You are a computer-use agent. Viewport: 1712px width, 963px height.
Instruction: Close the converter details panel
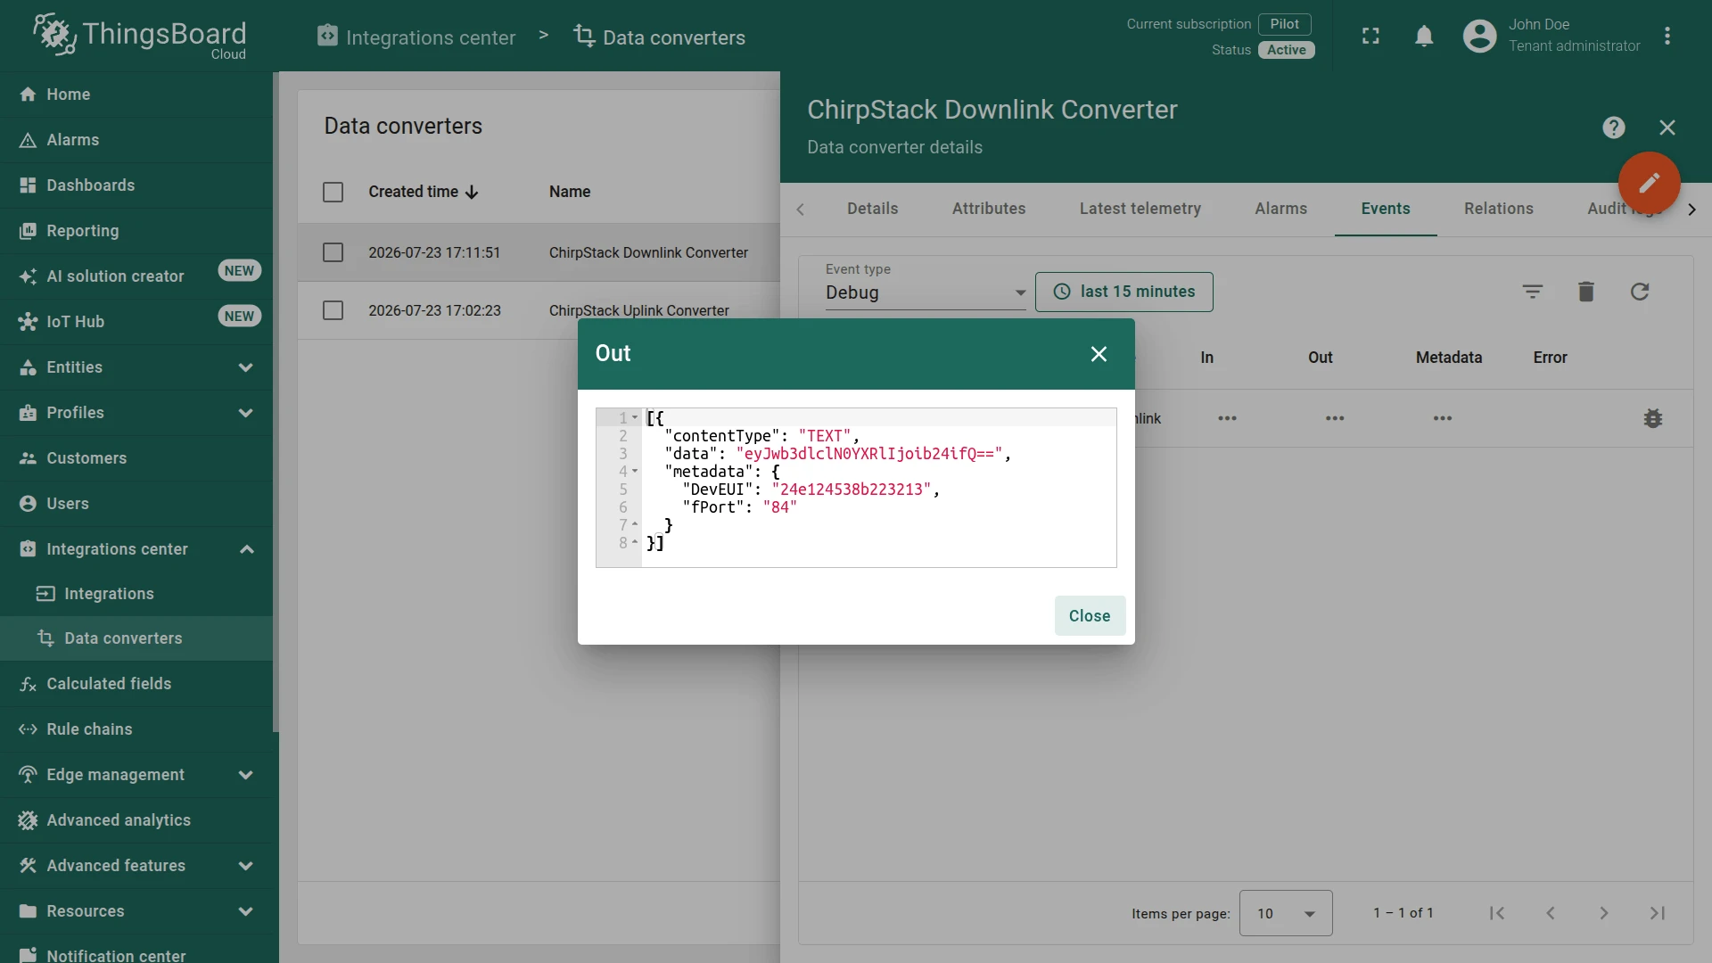point(1667,128)
